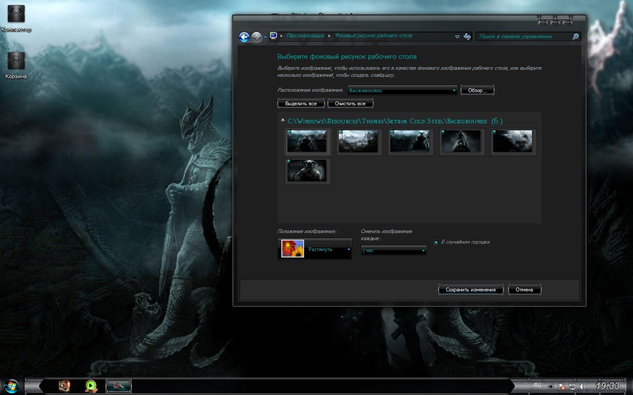
Task: Click the blue Back arrow button
Action: pos(244,37)
